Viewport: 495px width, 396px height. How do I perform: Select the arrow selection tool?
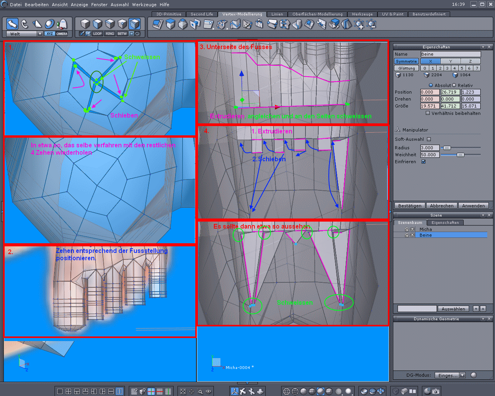pos(12,24)
